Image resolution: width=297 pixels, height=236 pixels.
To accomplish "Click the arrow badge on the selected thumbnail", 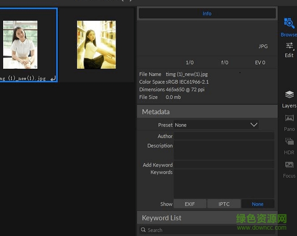I will (x=53, y=78).
